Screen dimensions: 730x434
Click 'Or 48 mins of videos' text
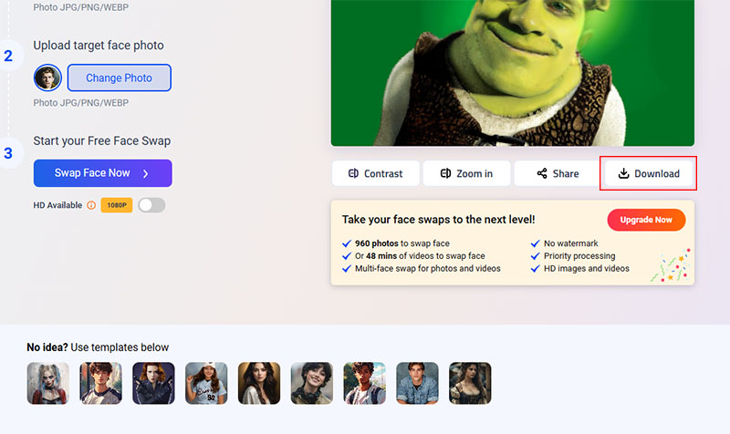tap(420, 256)
